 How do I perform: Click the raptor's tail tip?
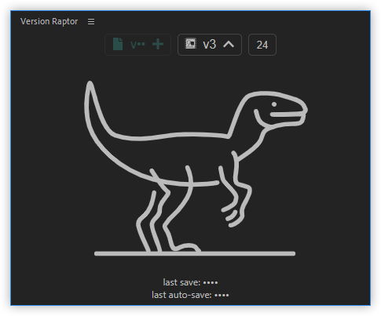coord(90,84)
